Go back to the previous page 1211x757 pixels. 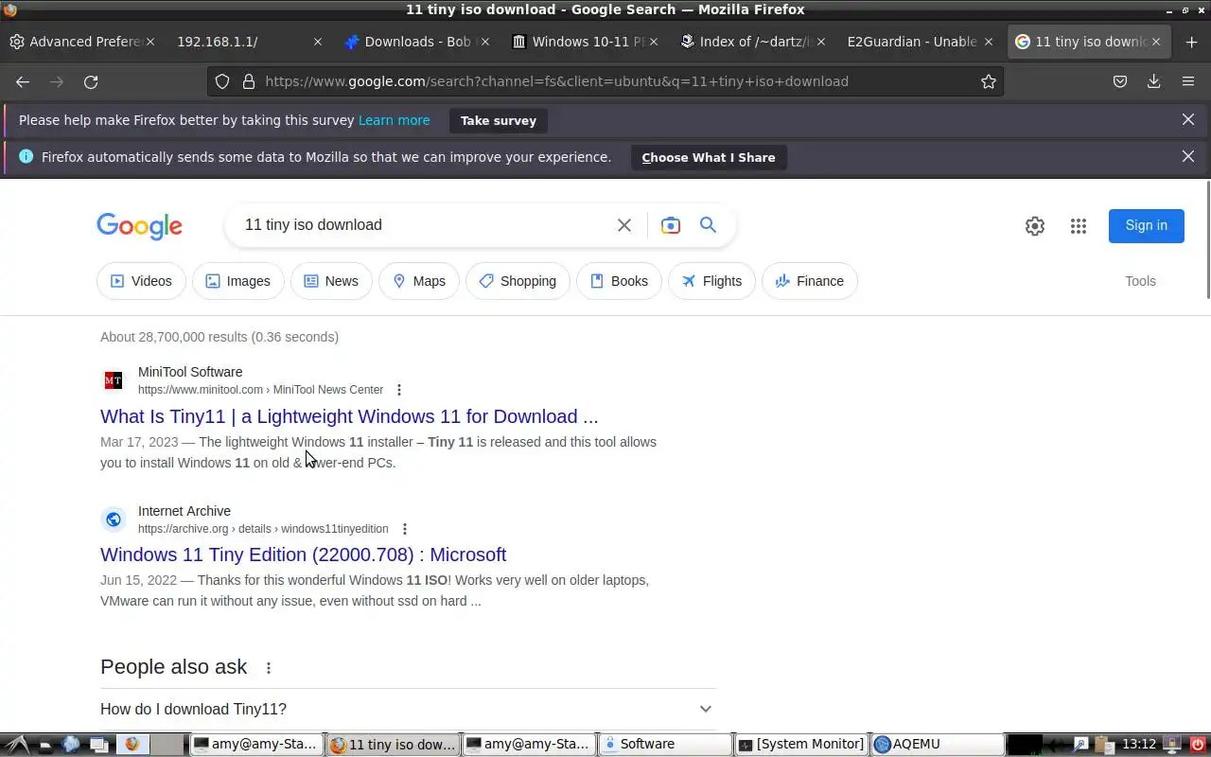(x=23, y=81)
